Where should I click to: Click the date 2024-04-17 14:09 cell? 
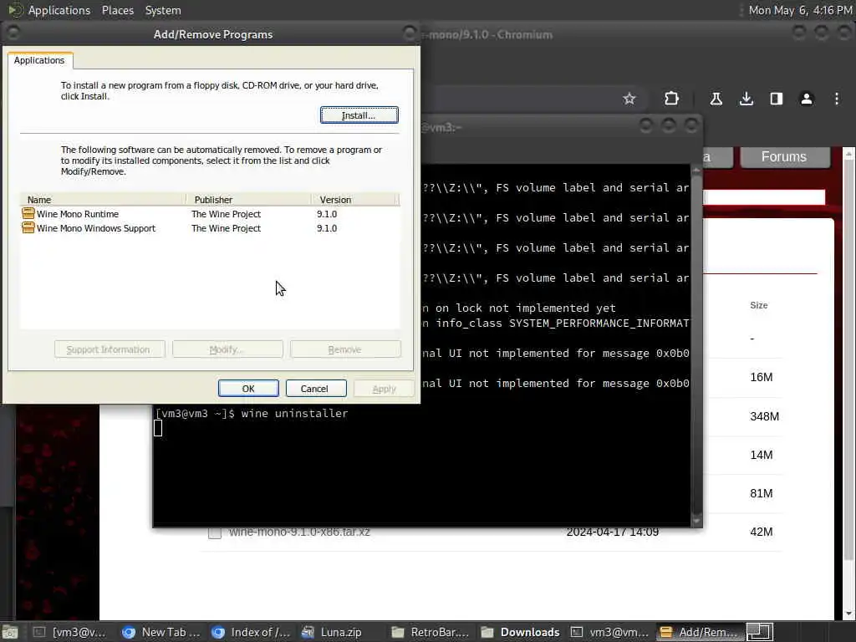612,532
